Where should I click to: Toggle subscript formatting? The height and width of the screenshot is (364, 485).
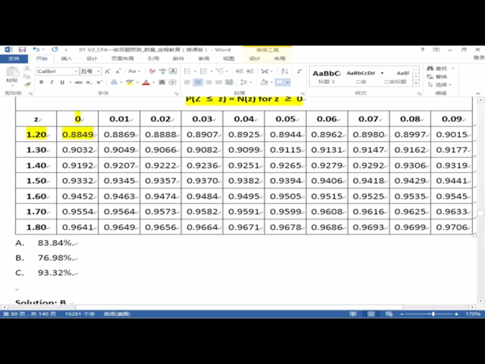click(89, 82)
